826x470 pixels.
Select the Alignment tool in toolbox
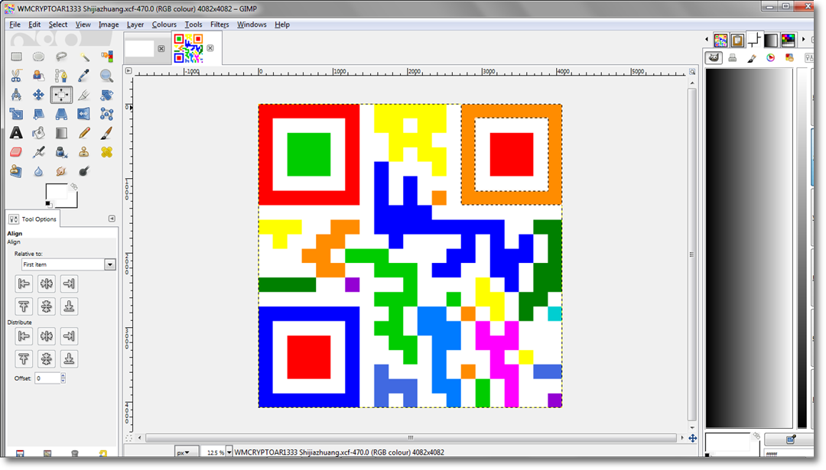(61, 95)
